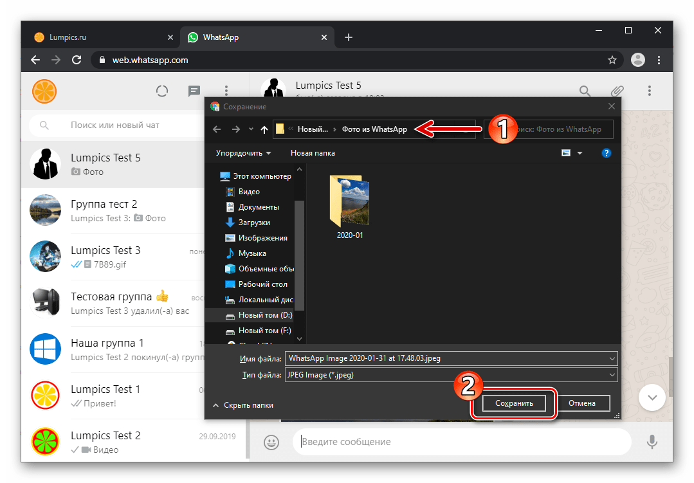Switch to the WhatsApp tab
This screenshot has width=694, height=483.
click(x=256, y=37)
